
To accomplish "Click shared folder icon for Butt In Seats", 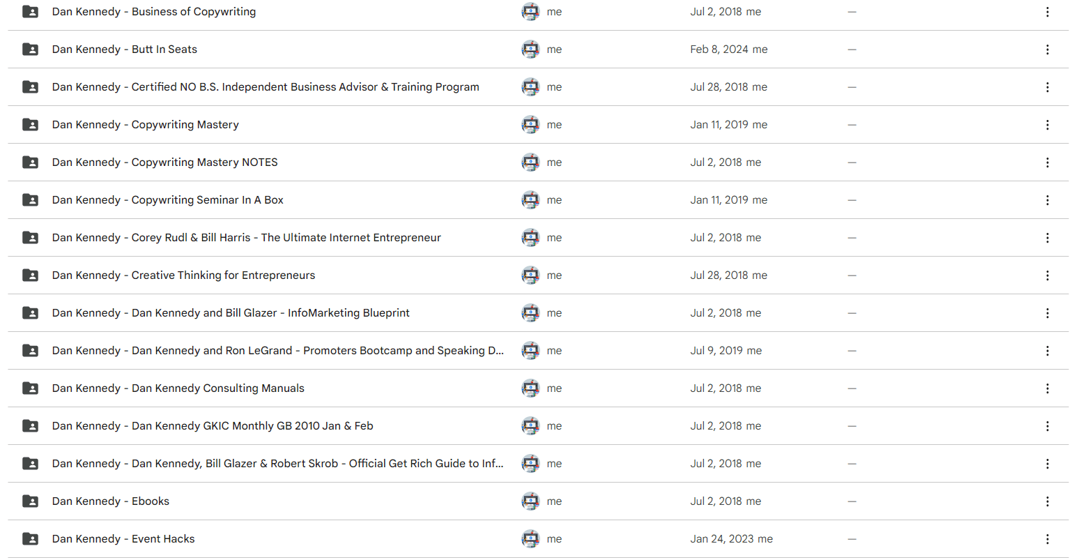I will coord(31,50).
